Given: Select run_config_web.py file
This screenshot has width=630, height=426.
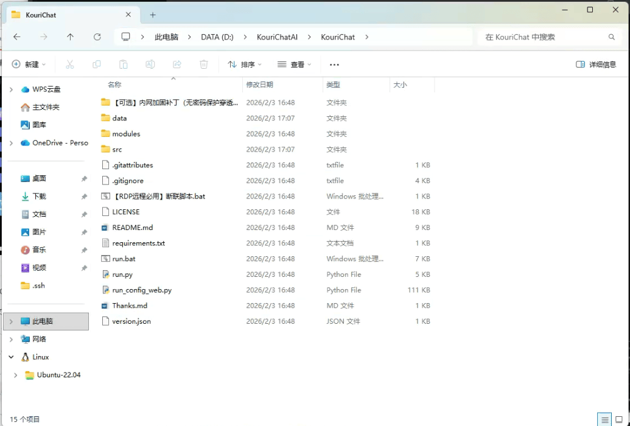Looking at the screenshot, I should tap(142, 290).
